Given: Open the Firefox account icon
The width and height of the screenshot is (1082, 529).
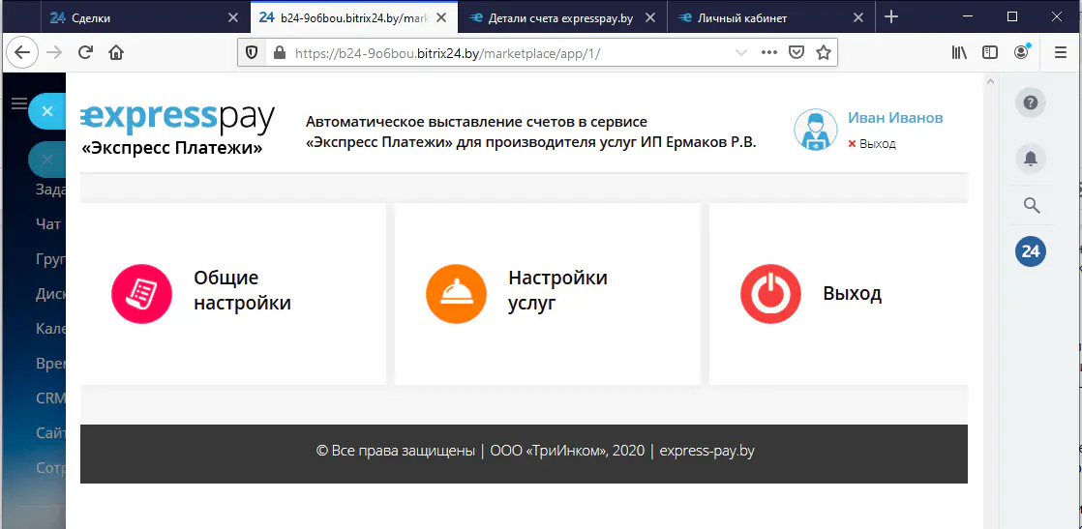Looking at the screenshot, I should (x=1021, y=51).
